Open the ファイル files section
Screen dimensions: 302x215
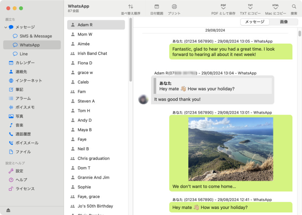tap(32, 152)
